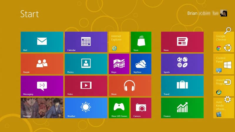235x132 pixels.
Task: Open the Music headphones tile
Action: pos(130,86)
